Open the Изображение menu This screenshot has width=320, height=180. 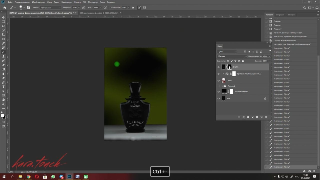pyautogui.click(x=38, y=2)
